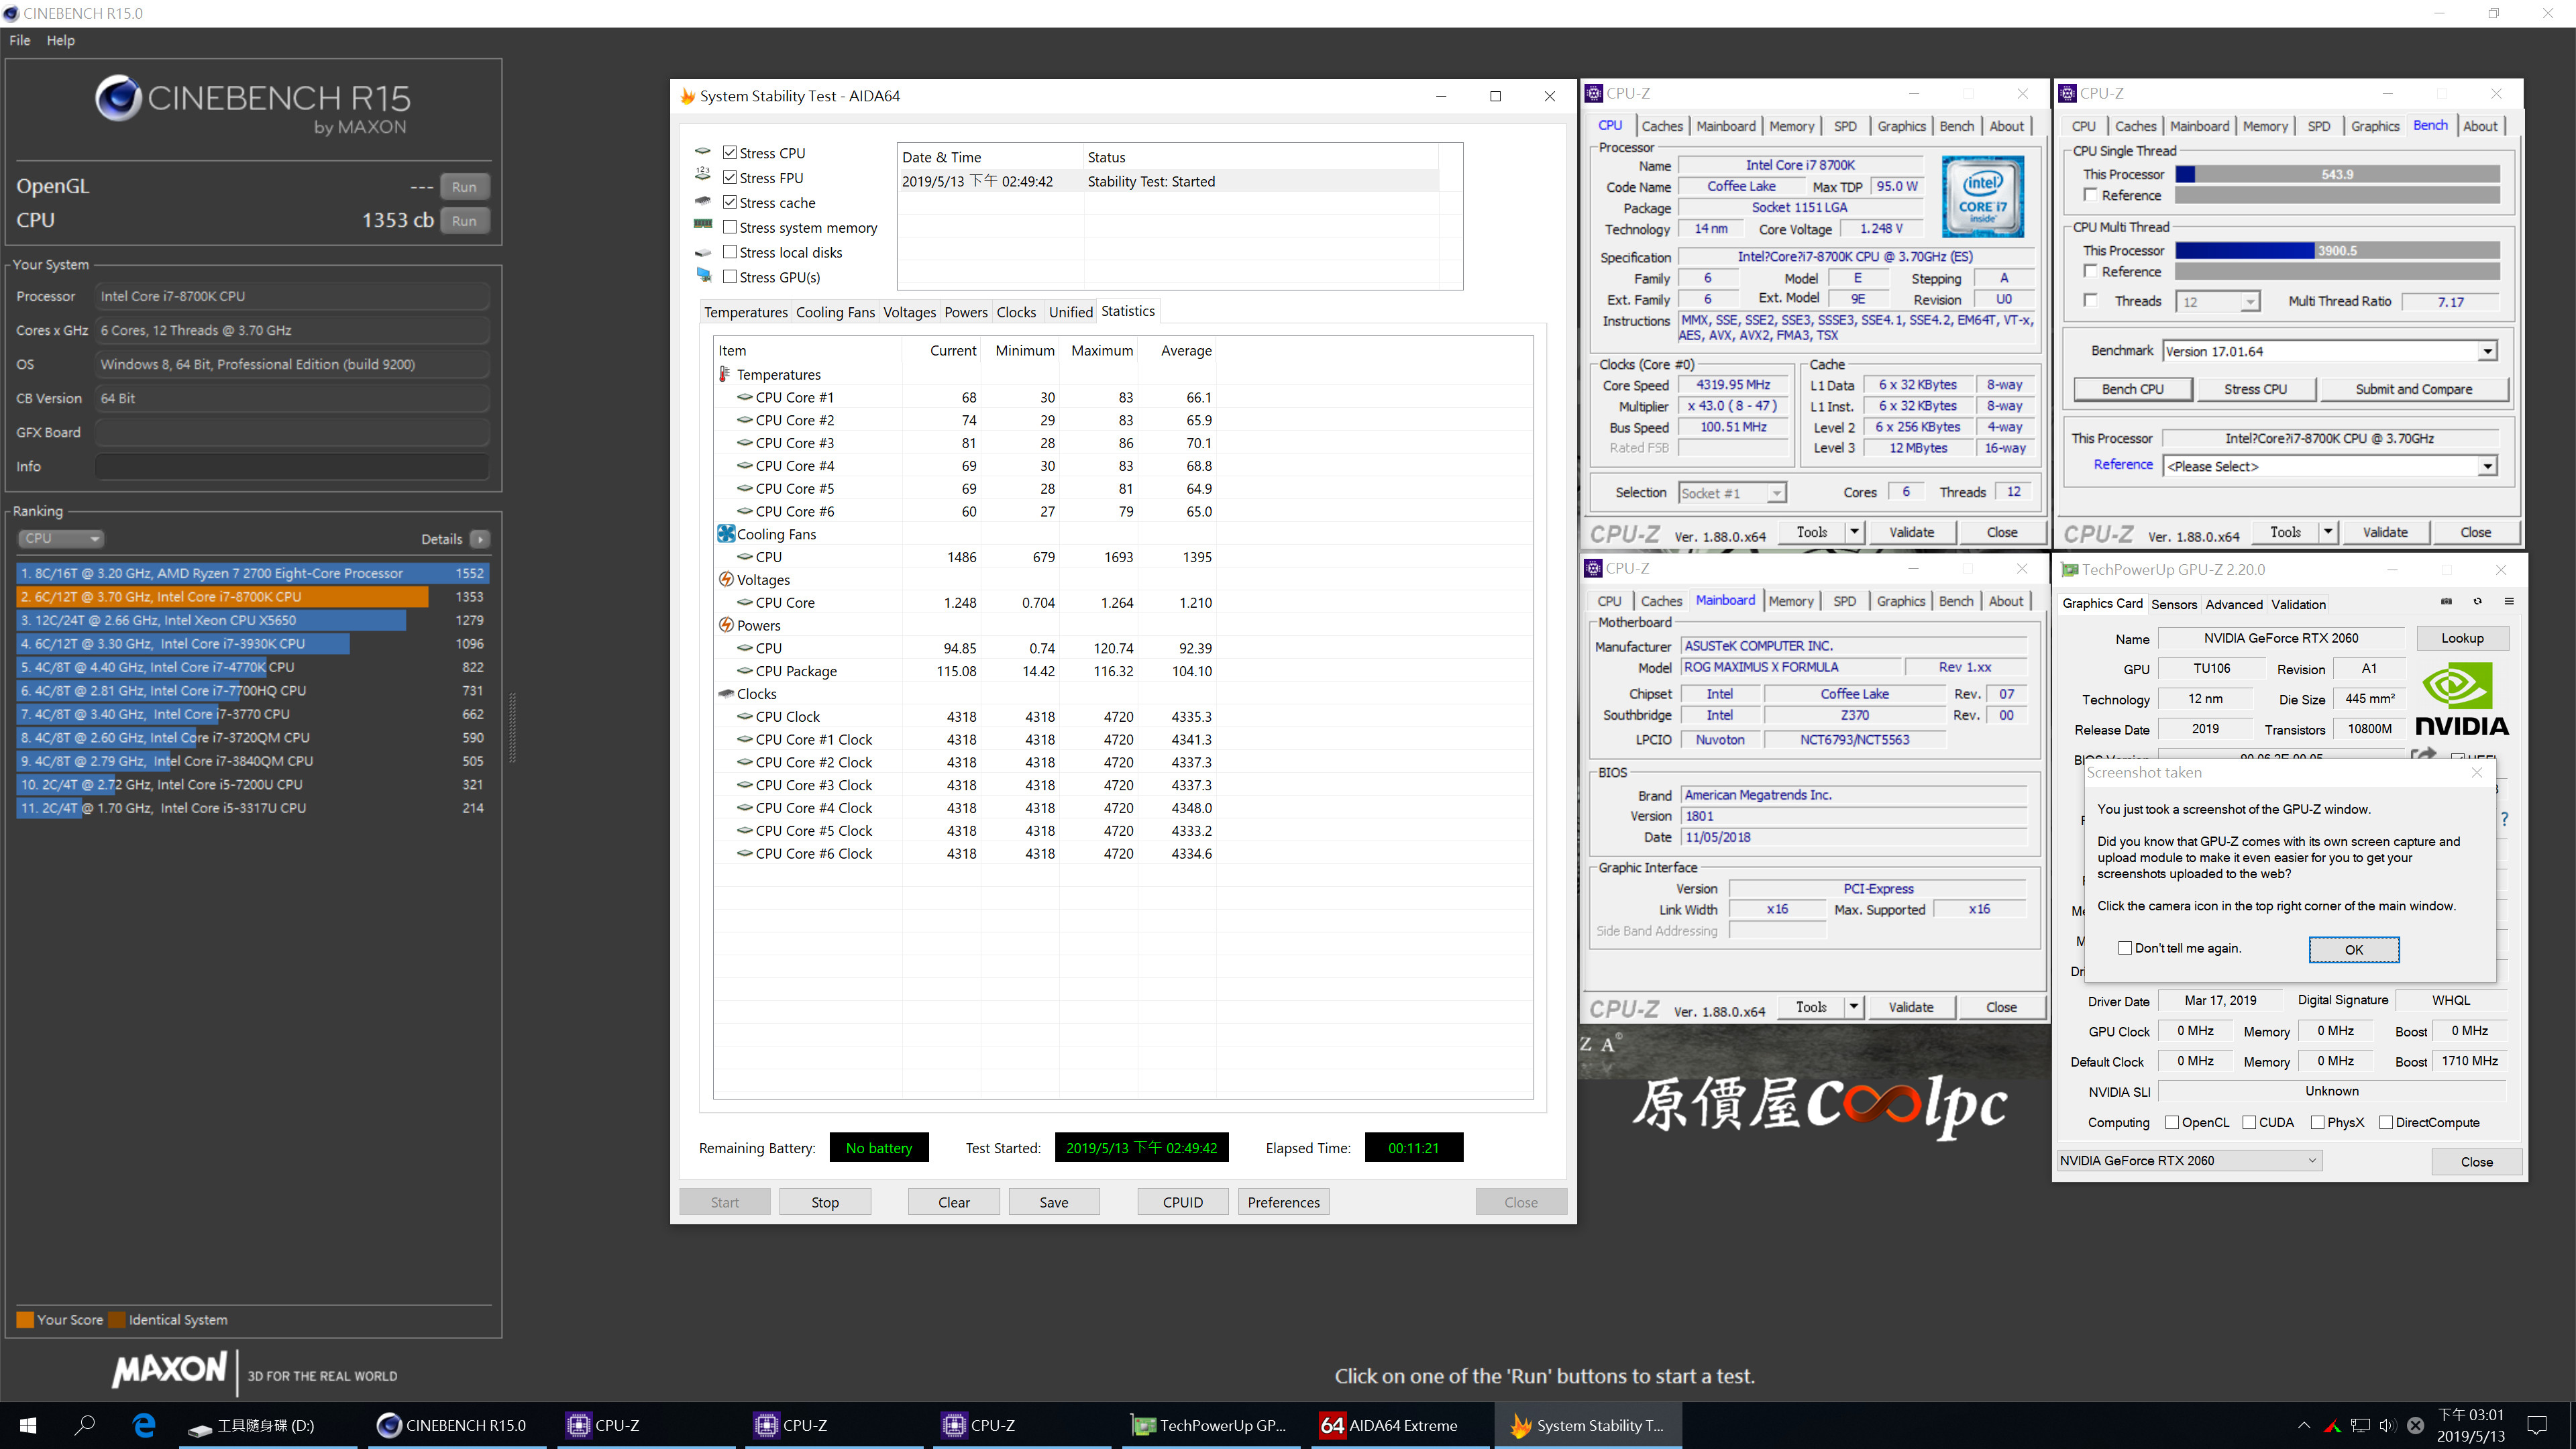Click the Cooling Fans category icon
This screenshot has height=1449, width=2576.
(726, 534)
